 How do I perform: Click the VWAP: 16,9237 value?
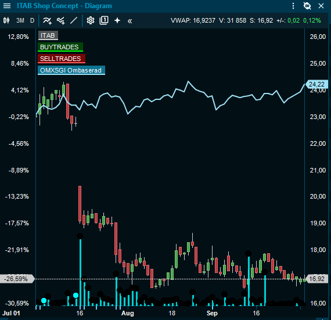[193, 20]
